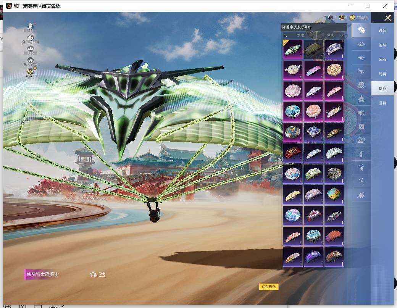Select the purple-blue parachute in the last row
The image size is (397, 308).
(x=313, y=256)
